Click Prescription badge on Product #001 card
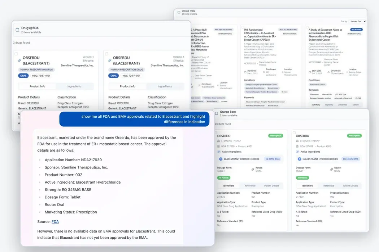Image resolution: width=379 pixels, height=252 pixels. click(275, 136)
